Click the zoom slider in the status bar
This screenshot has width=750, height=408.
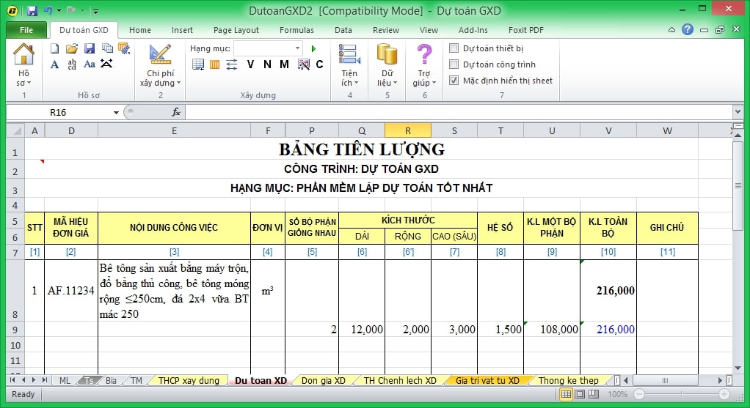point(682,395)
